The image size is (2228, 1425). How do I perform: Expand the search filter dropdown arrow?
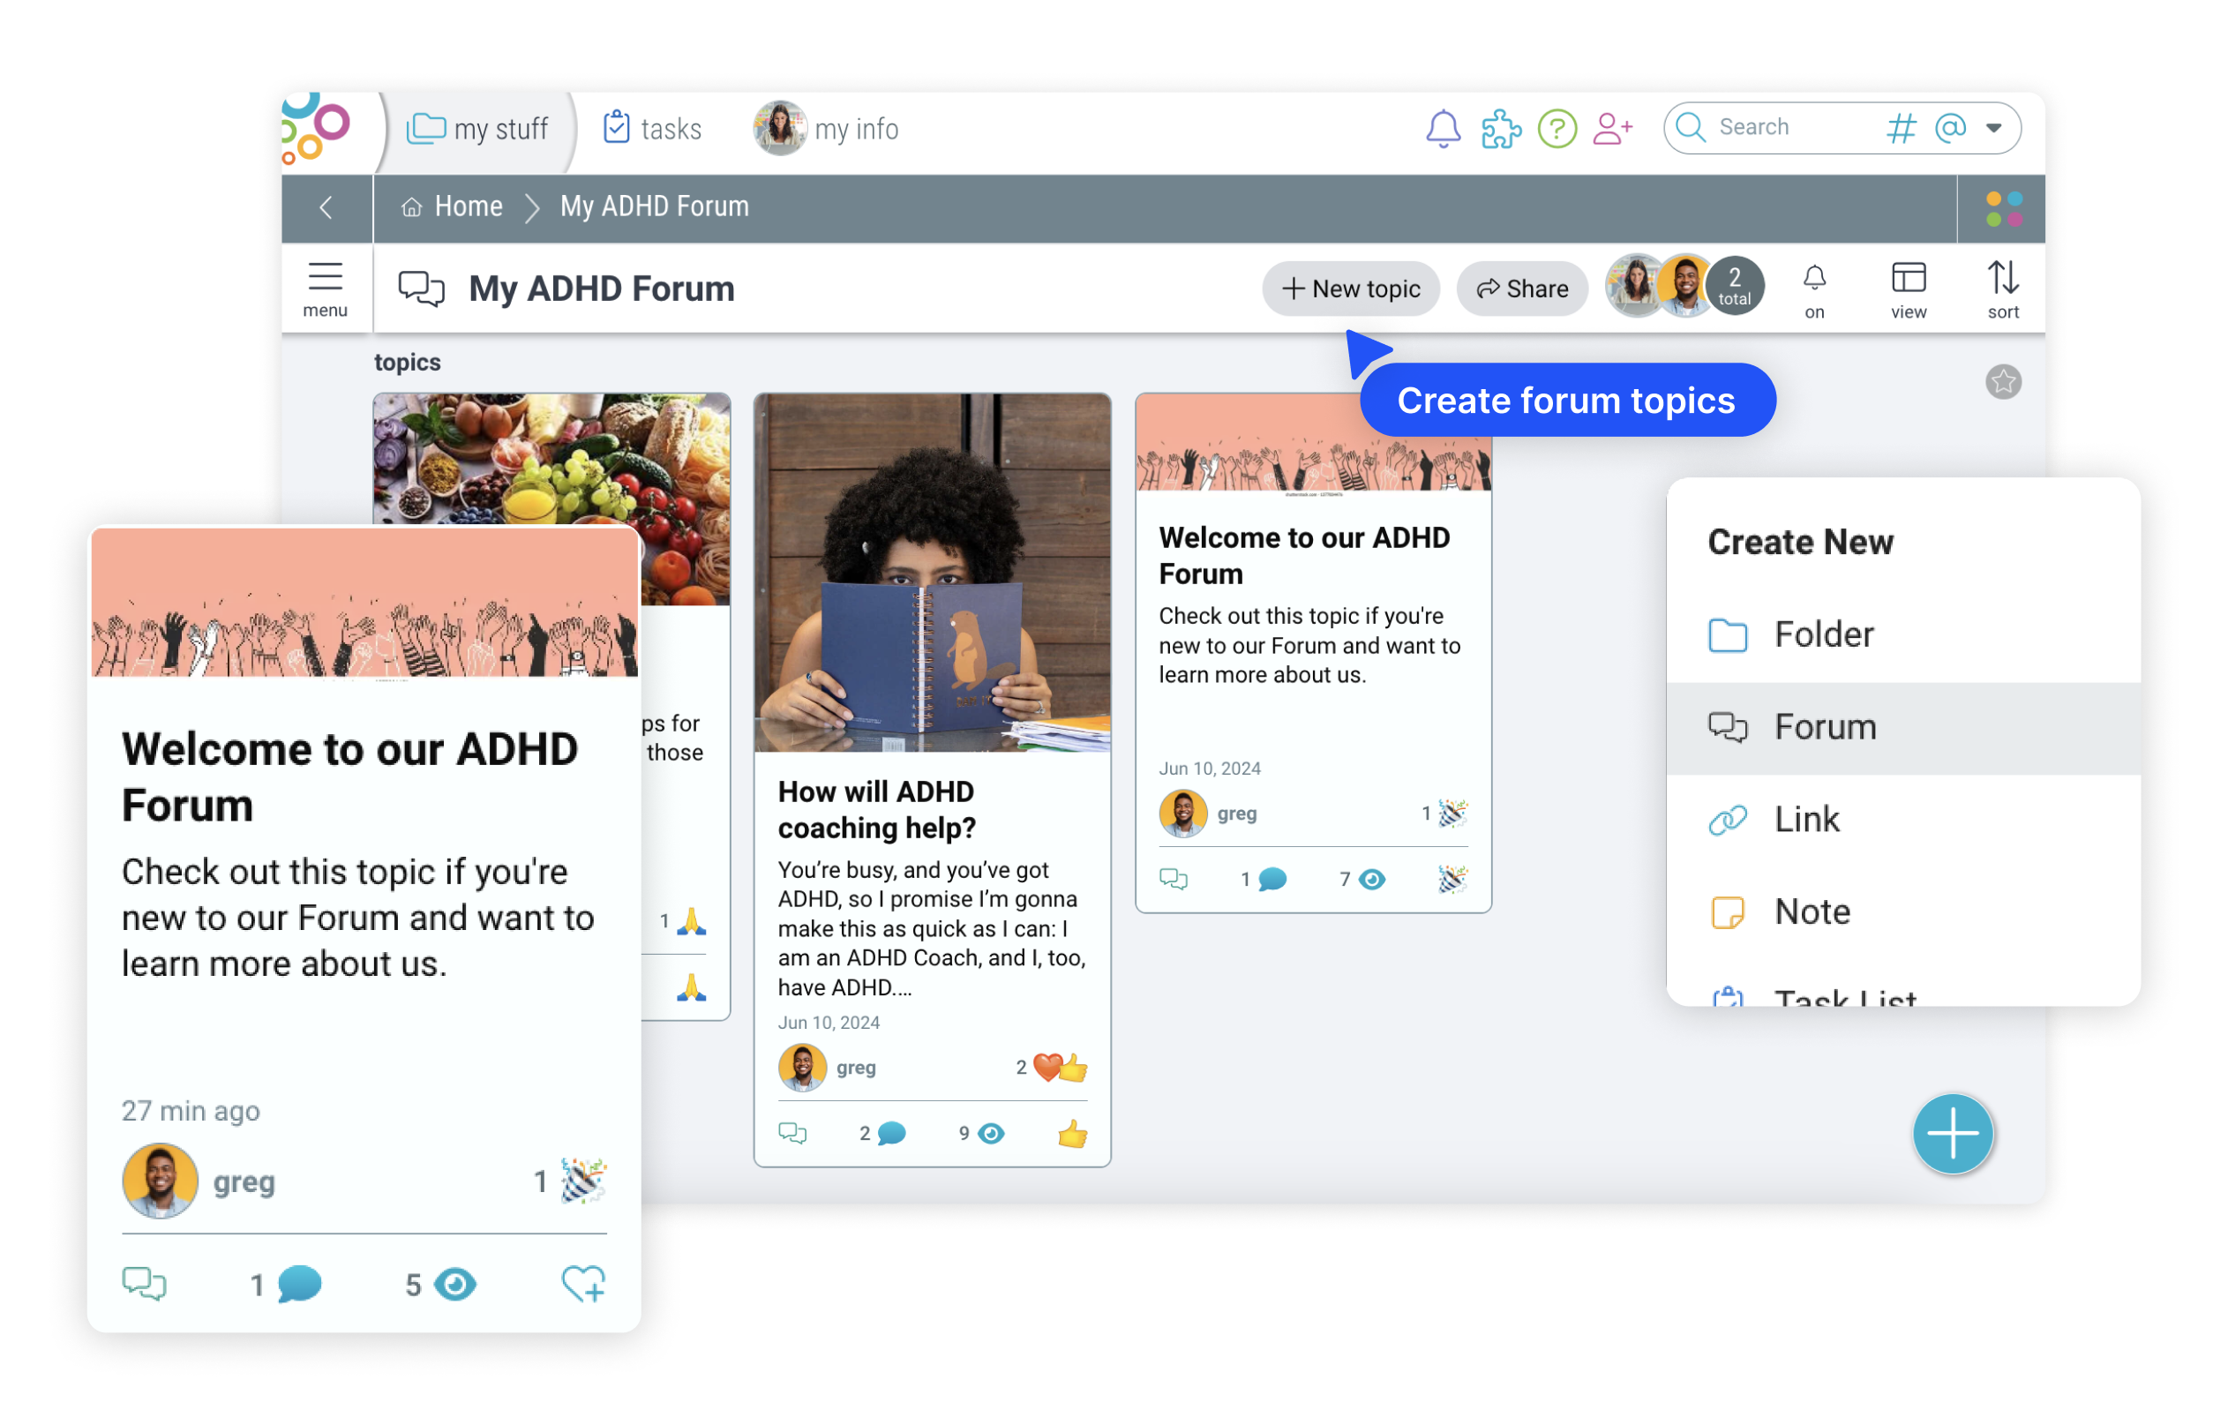[x=1994, y=129]
